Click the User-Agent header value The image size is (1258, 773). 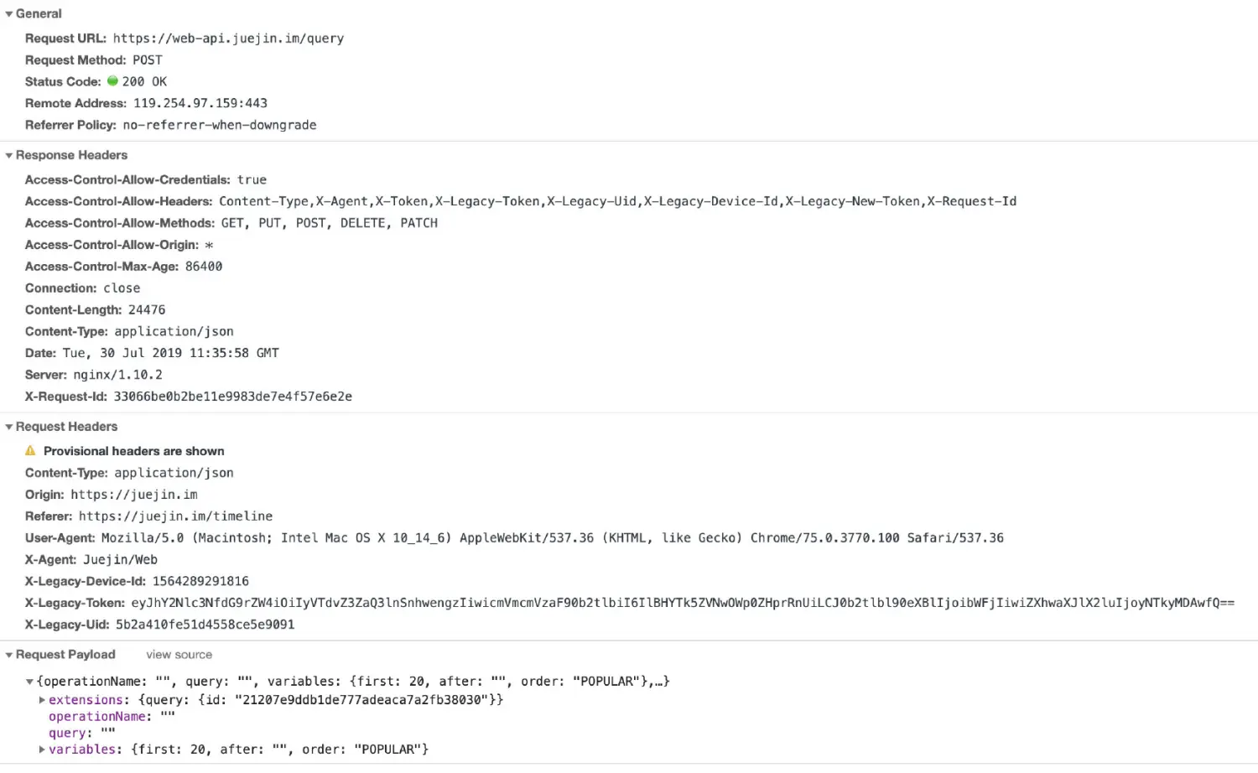click(x=552, y=538)
